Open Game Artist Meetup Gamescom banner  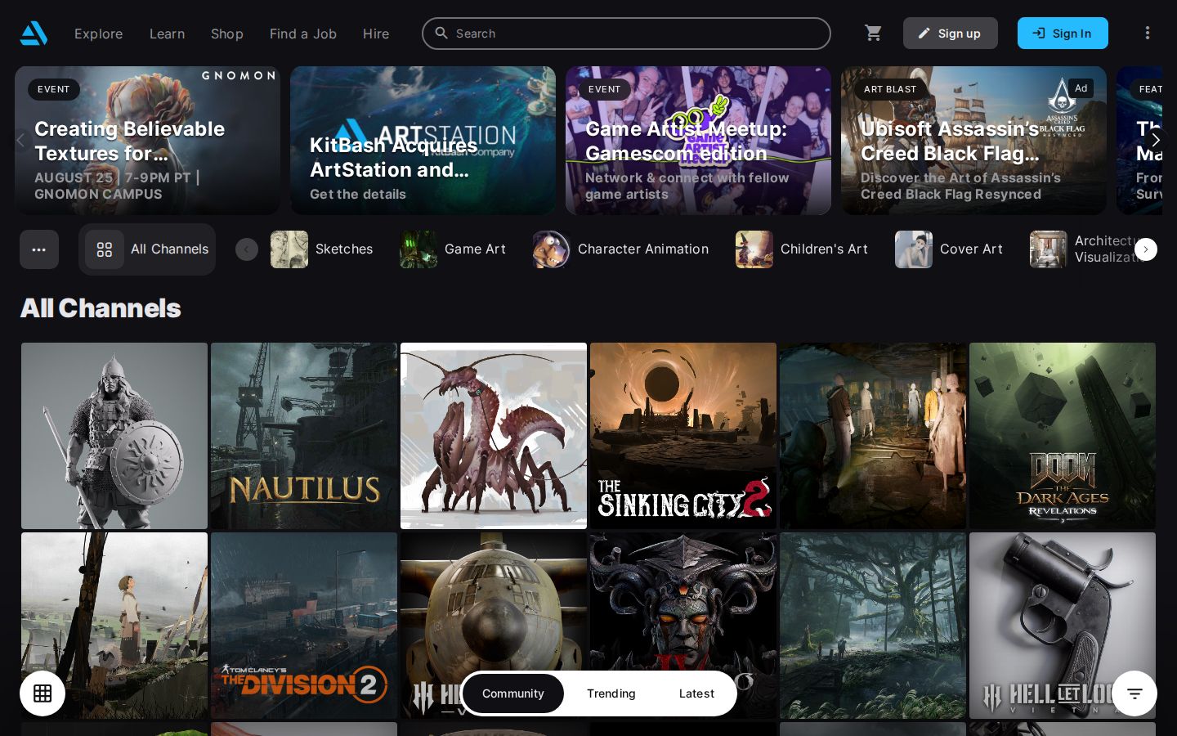[698, 141]
